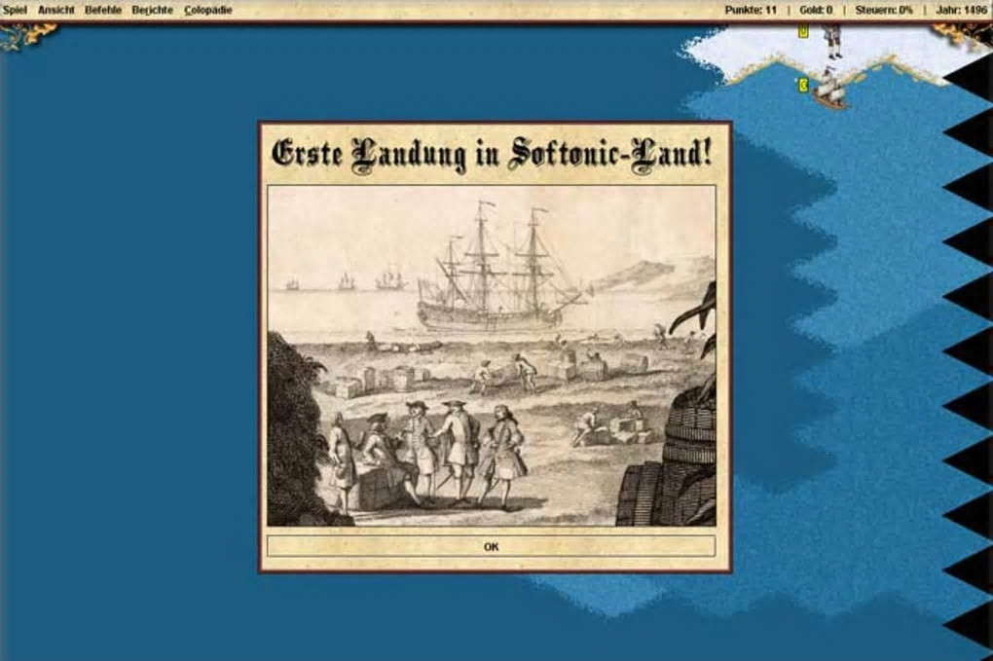Open the Befehle menu

tap(102, 10)
